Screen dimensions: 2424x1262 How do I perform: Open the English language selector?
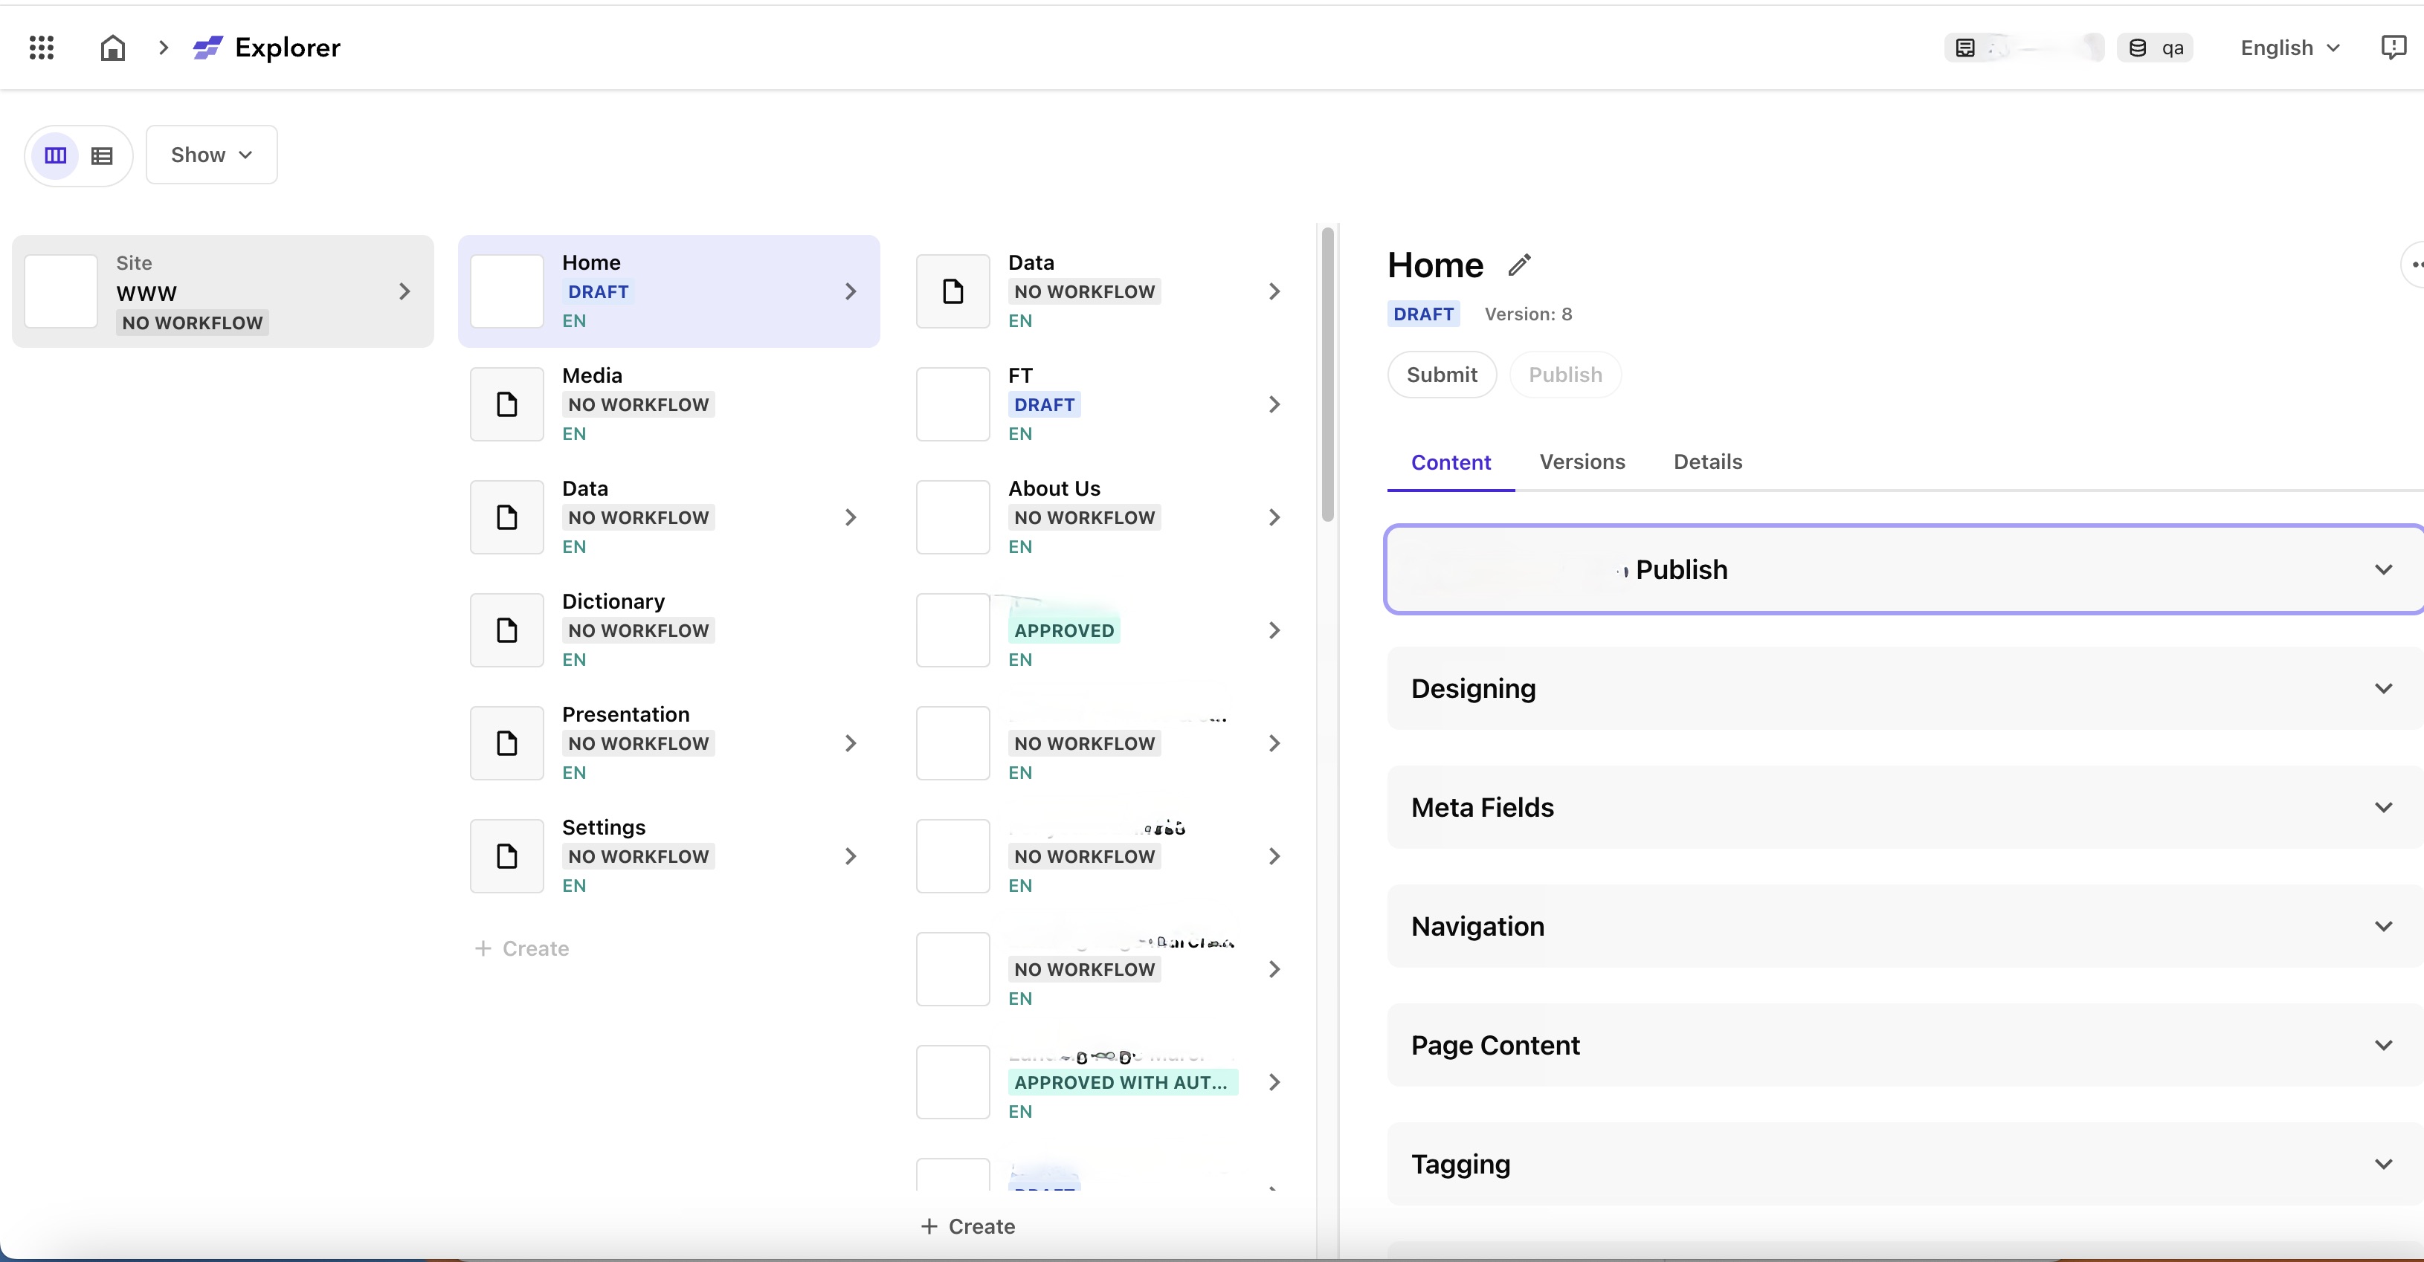(x=2290, y=47)
